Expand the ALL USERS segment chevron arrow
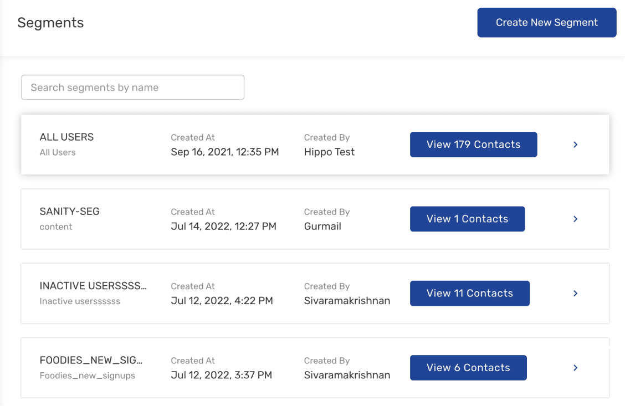625x406 pixels. 575,145
